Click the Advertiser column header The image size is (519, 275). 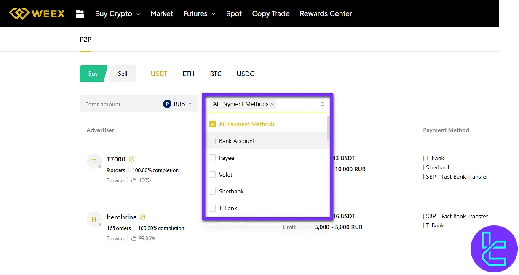(x=100, y=130)
